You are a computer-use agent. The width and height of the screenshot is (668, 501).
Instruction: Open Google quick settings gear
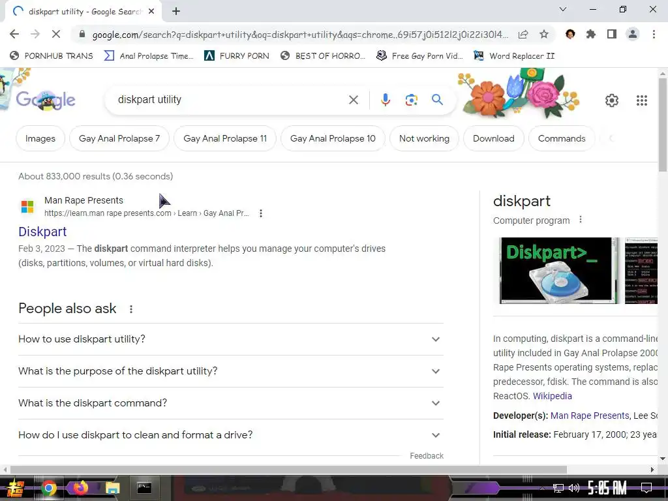(x=612, y=100)
